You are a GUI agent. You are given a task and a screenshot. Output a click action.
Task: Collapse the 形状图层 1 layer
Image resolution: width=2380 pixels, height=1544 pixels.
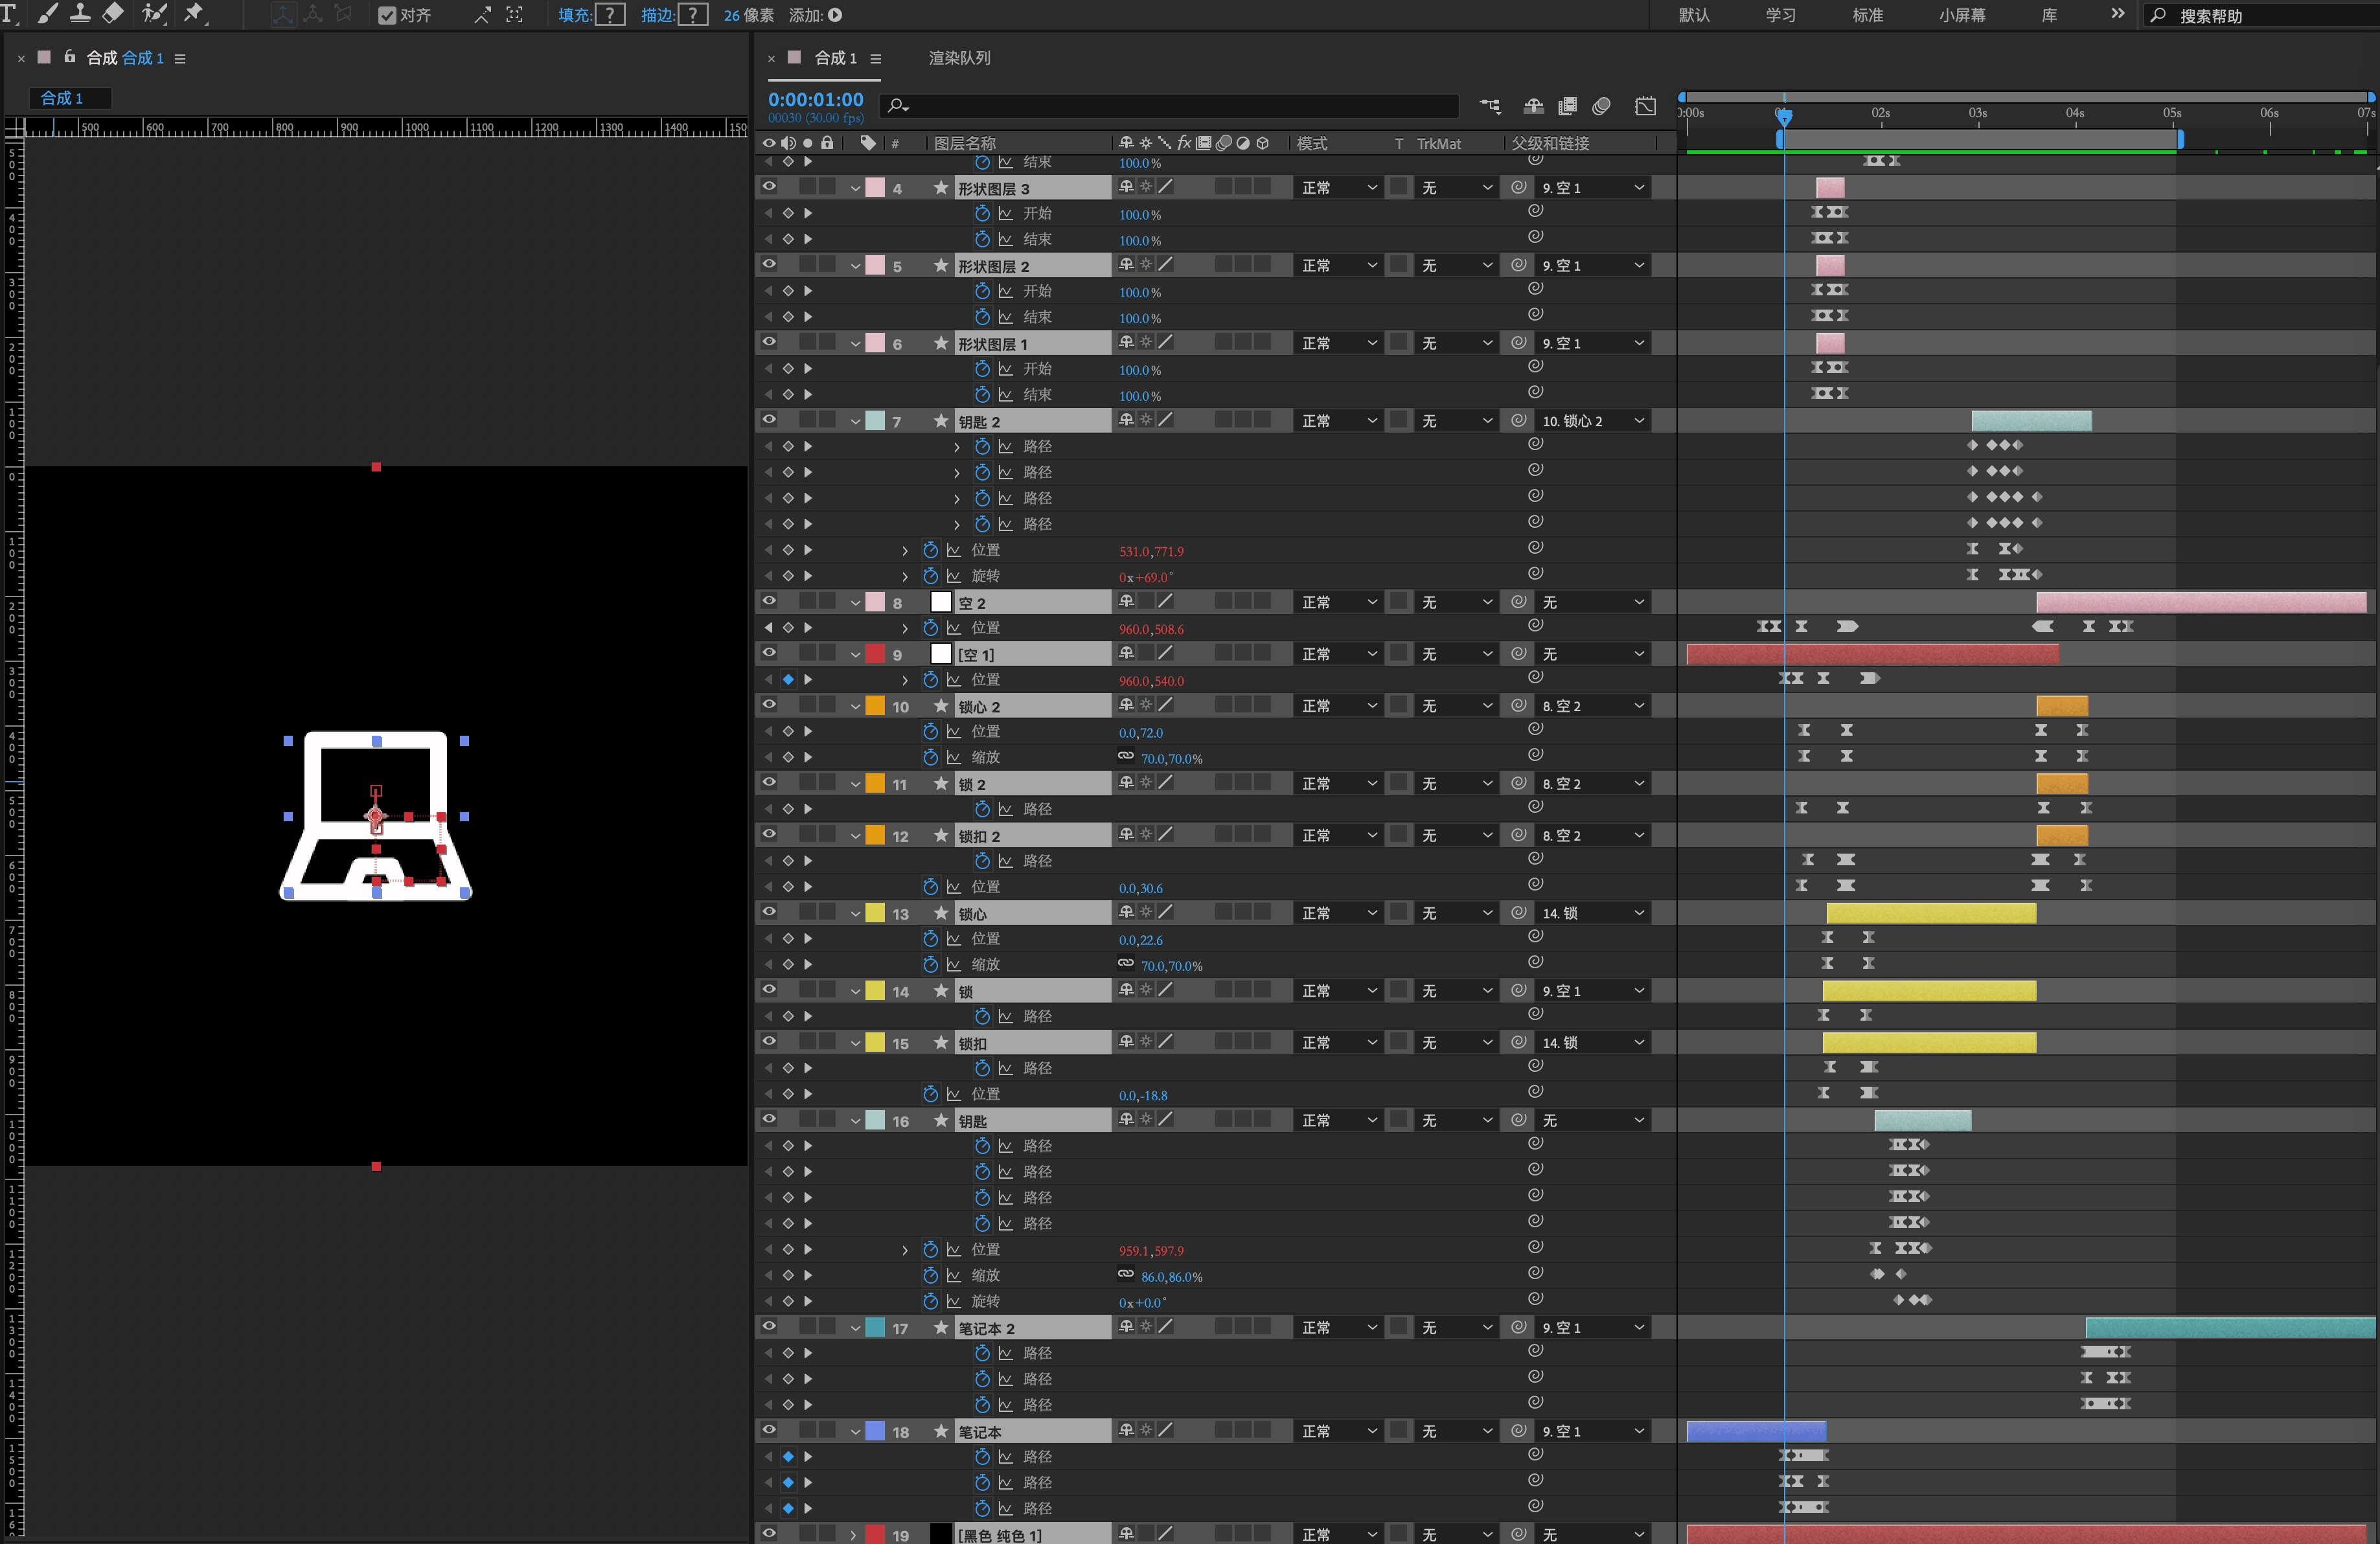[855, 344]
